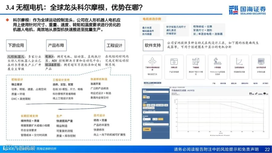272x153 pixels.
Task: Click the highlighted 人形机器人 text
Action: coord(16,56)
